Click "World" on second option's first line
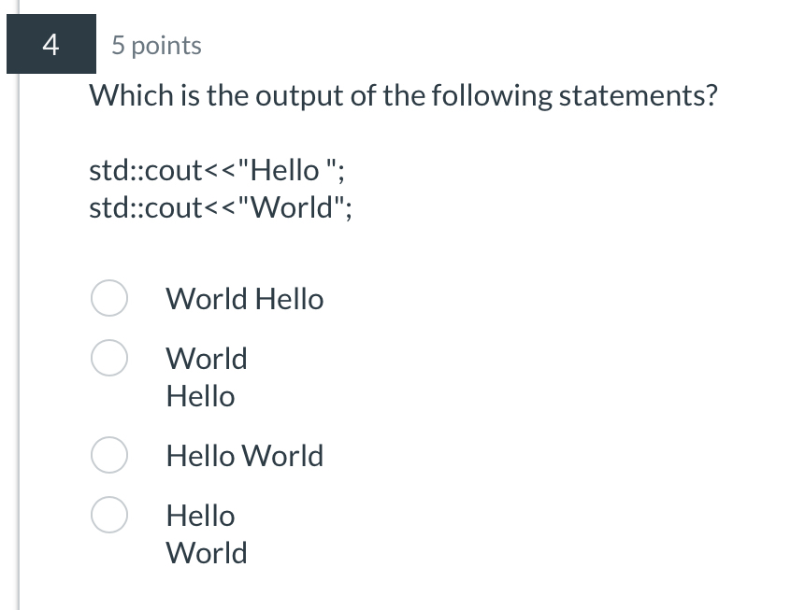Image resolution: width=791 pixels, height=610 pixels. [207, 358]
